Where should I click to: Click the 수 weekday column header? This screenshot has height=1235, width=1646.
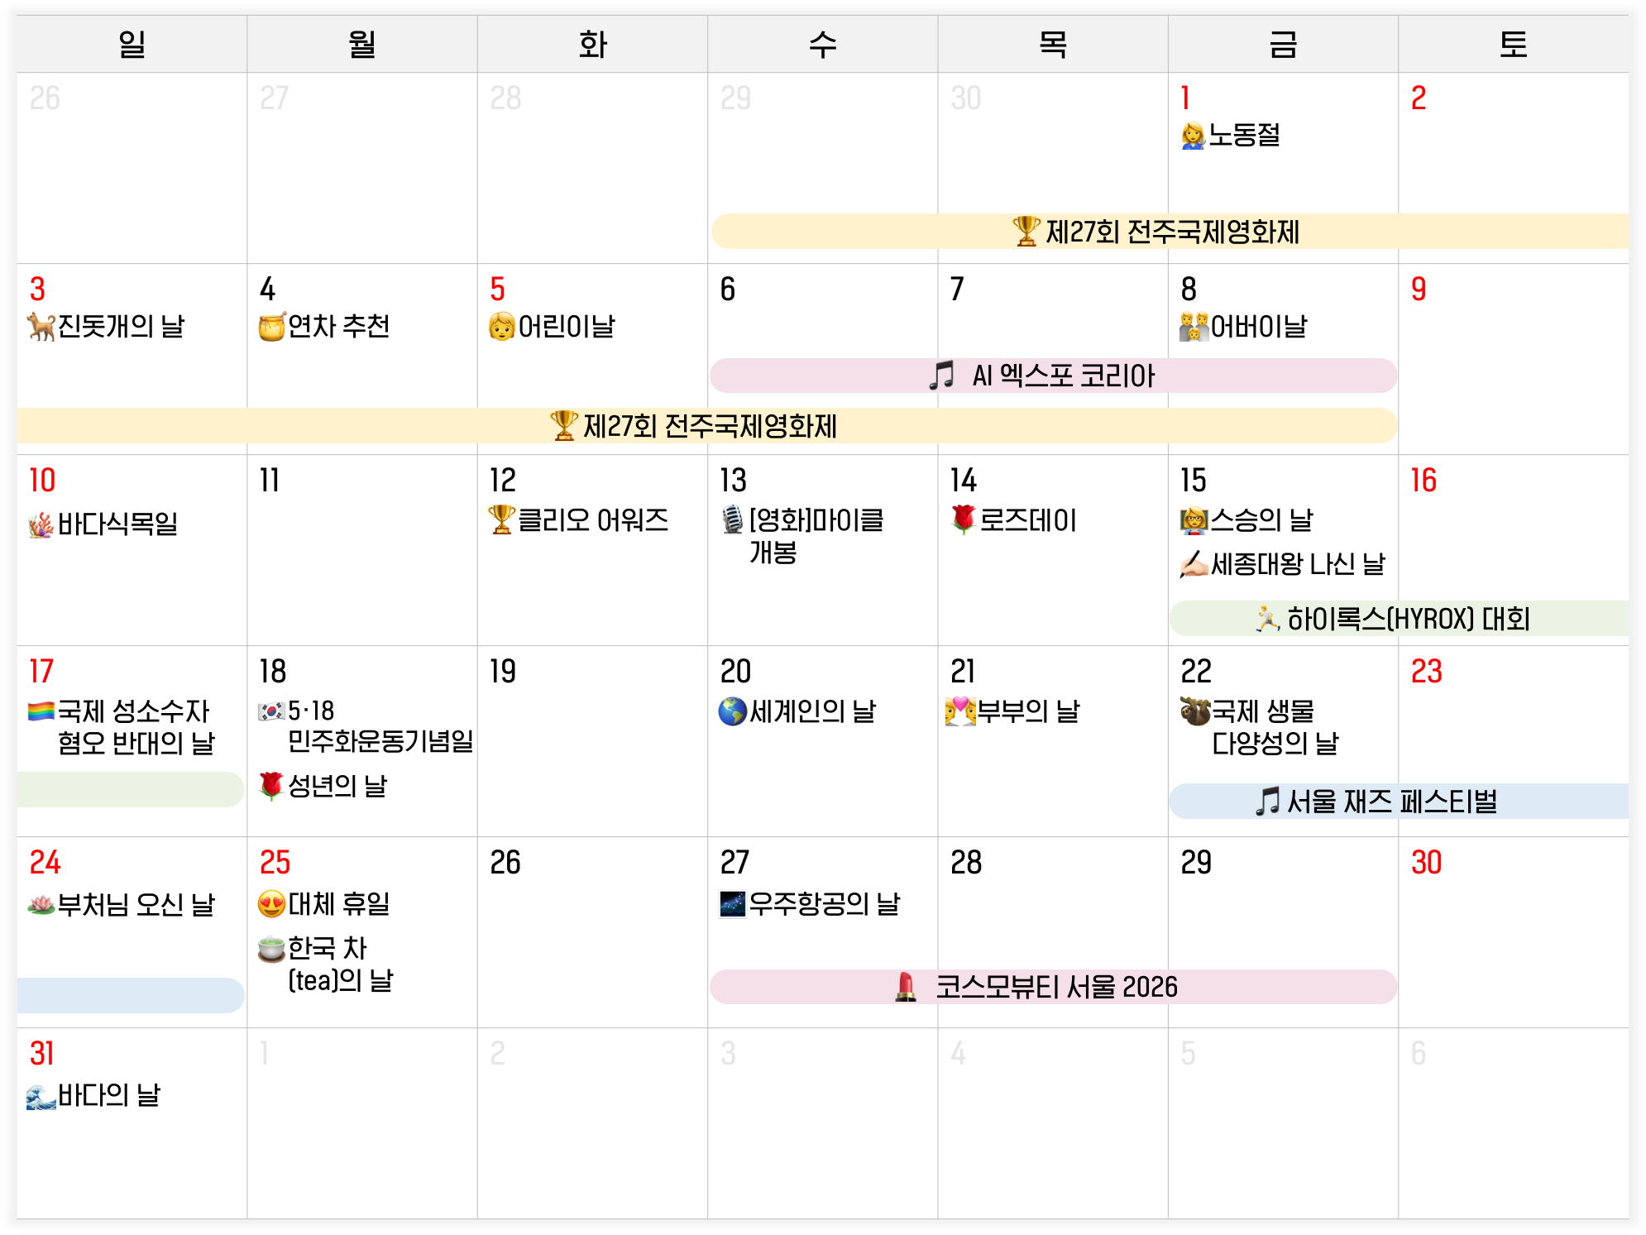tap(822, 44)
